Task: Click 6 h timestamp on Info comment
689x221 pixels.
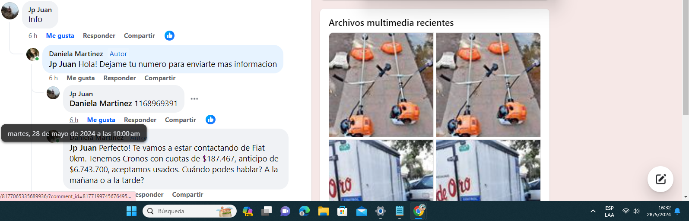Action: tap(33, 36)
